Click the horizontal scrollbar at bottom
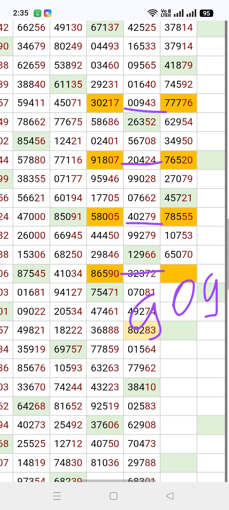The height and width of the screenshot is (510, 229). 121,481
